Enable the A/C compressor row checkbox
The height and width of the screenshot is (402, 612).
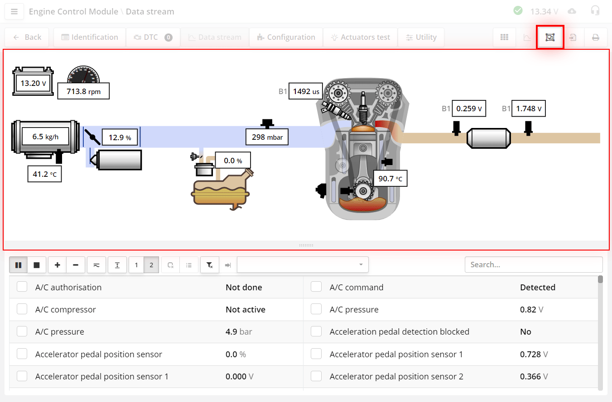point(22,309)
